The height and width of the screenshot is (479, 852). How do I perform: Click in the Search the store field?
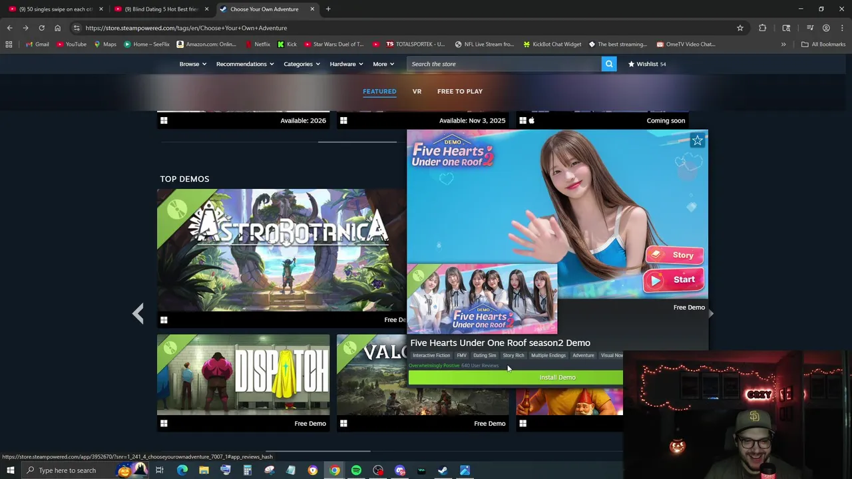504,64
